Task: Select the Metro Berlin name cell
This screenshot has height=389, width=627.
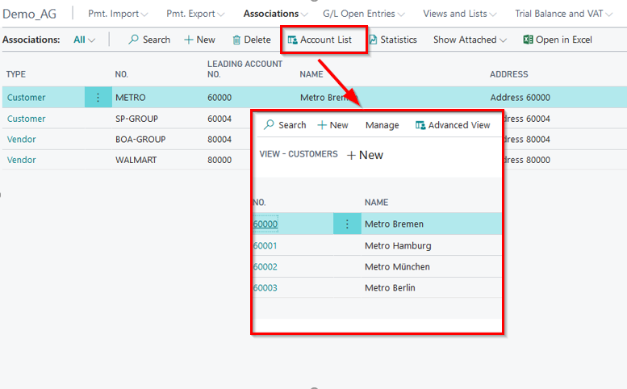Action: (x=390, y=288)
